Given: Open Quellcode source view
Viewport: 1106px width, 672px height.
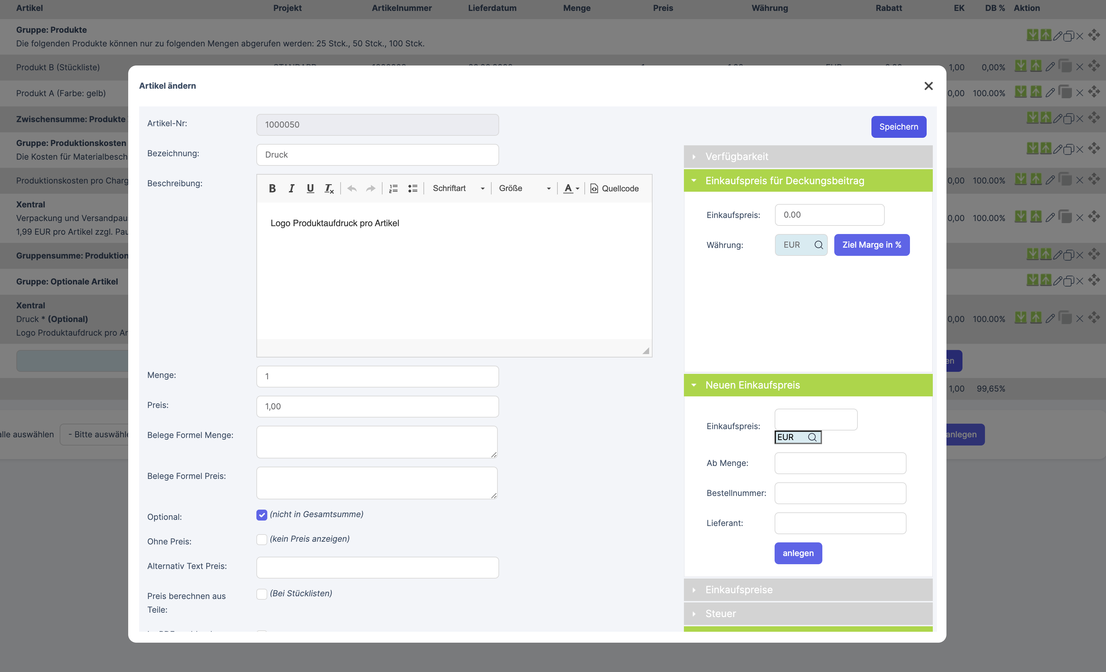Looking at the screenshot, I should pos(614,189).
